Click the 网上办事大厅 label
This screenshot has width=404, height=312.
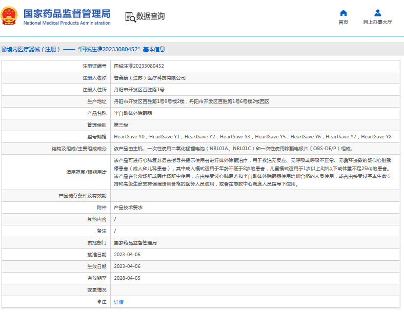377,22
